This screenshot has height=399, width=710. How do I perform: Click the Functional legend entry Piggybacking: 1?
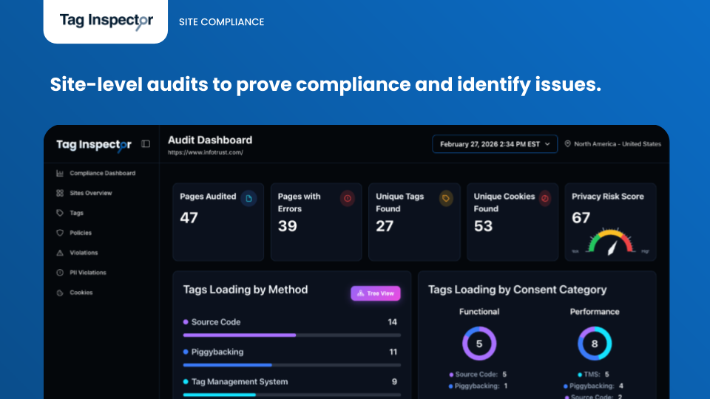pyautogui.click(x=478, y=386)
